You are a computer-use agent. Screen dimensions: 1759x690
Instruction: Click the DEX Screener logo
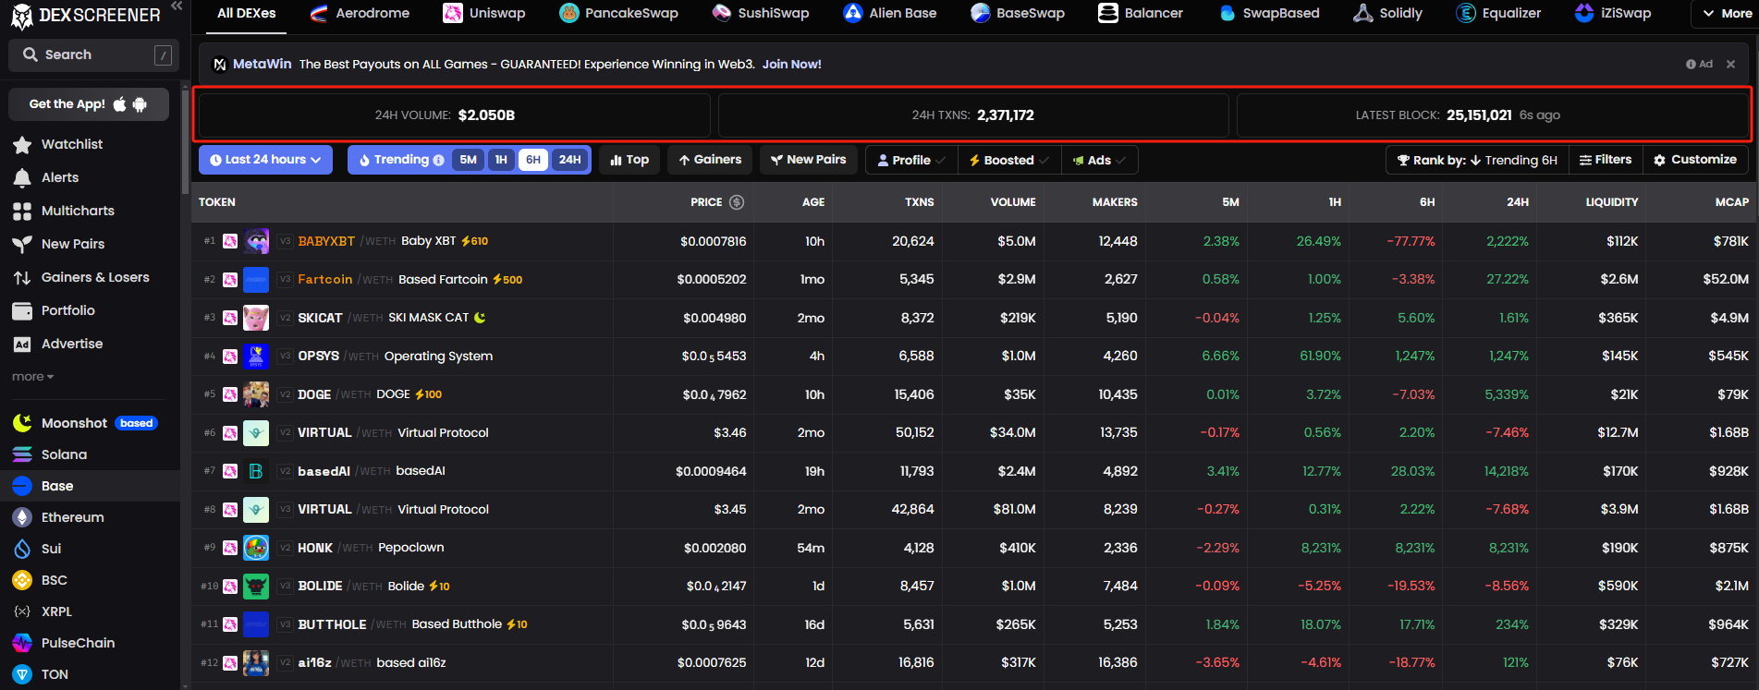(x=85, y=15)
